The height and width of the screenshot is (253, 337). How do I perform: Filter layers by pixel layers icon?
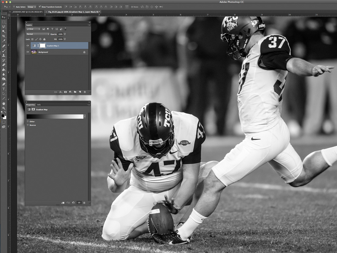(x=44, y=29)
